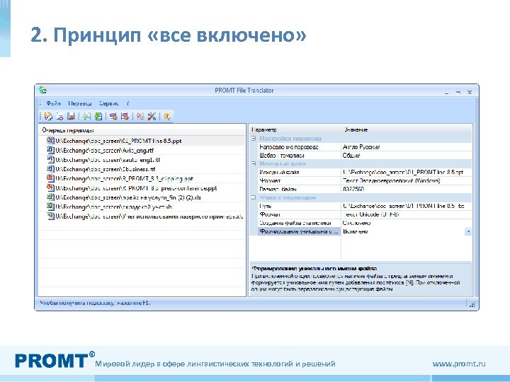Select the eauto_eng1.rtf file in the queue
Image resolution: width=510 pixels, height=382 pixels.
[x=108, y=160]
